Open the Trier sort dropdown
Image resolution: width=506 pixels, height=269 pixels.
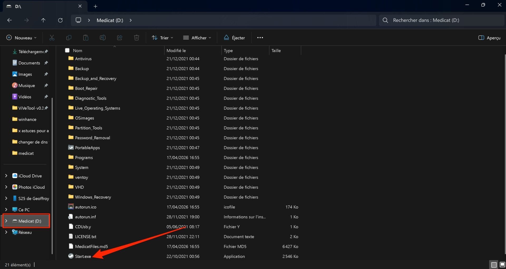pyautogui.click(x=162, y=38)
